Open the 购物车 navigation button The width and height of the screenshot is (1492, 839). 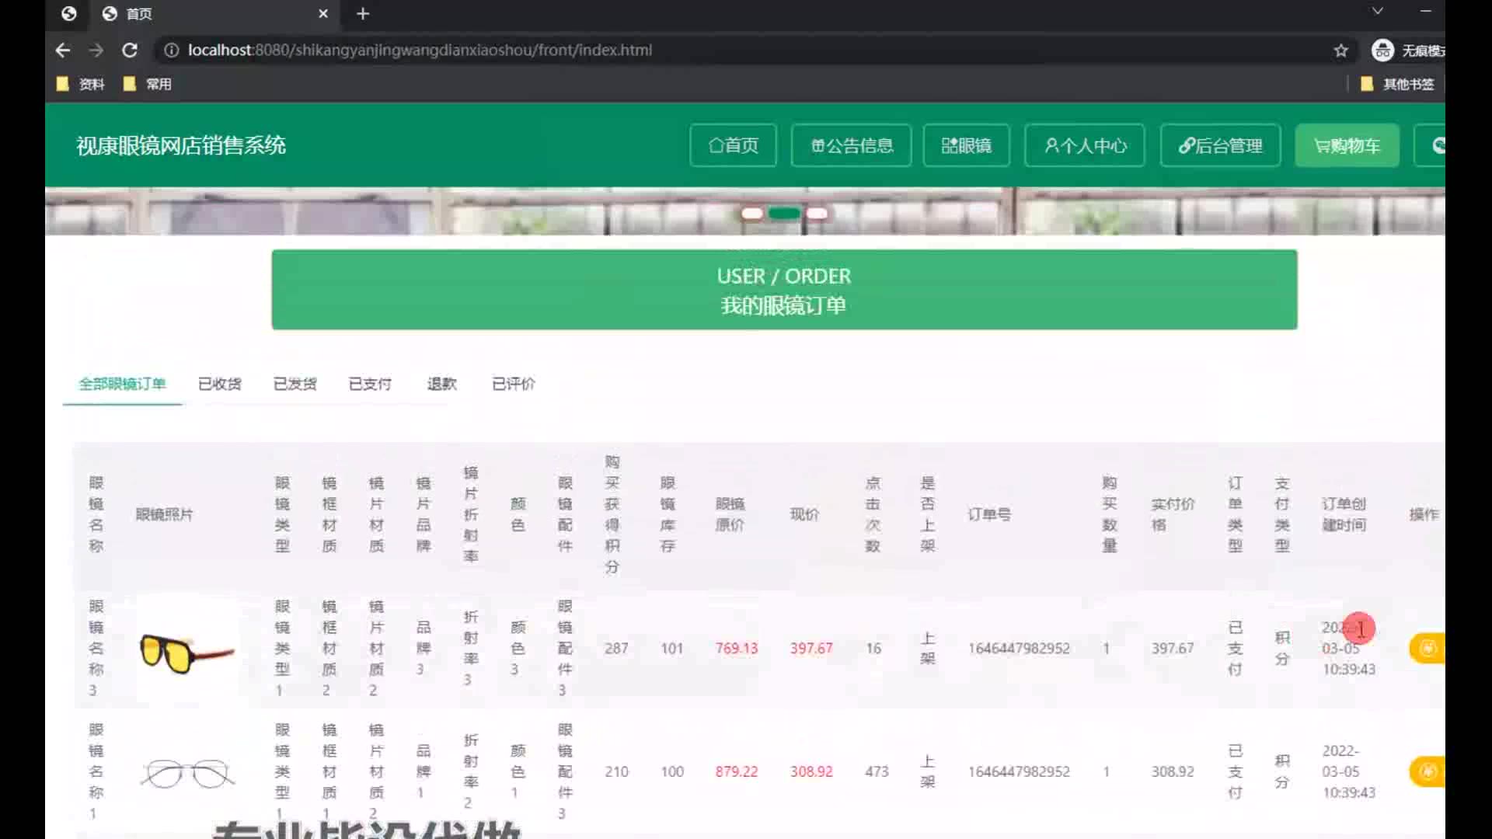(1347, 145)
